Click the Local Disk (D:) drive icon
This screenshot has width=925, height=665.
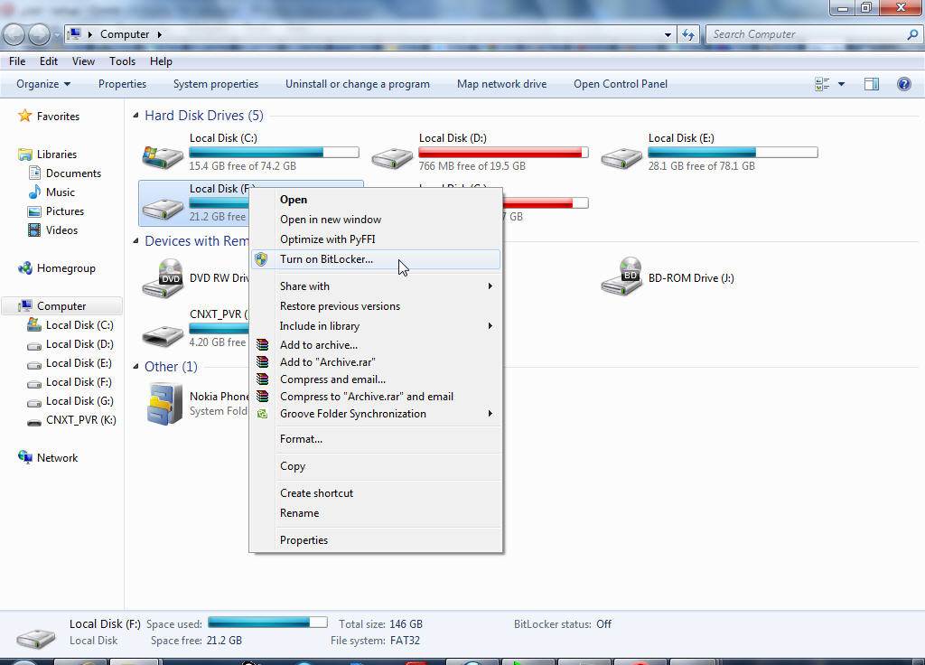[x=392, y=157]
